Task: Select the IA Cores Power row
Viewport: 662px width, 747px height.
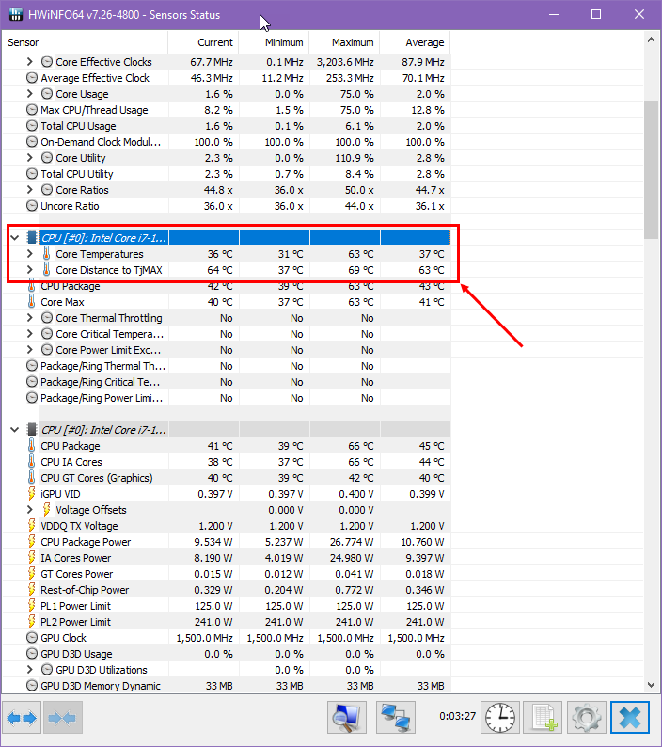Action: 227,558
